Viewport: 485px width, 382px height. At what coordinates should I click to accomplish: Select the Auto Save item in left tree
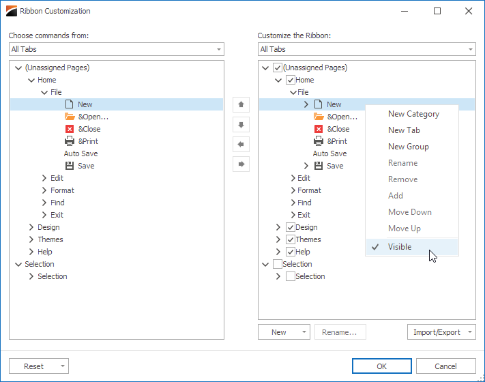[80, 153]
